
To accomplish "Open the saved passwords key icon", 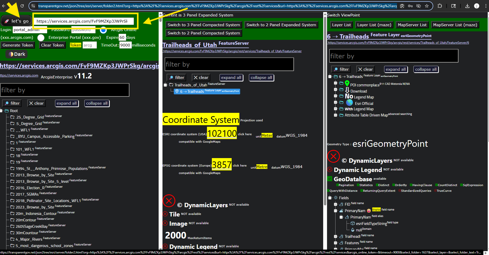I will click(x=410, y=6).
